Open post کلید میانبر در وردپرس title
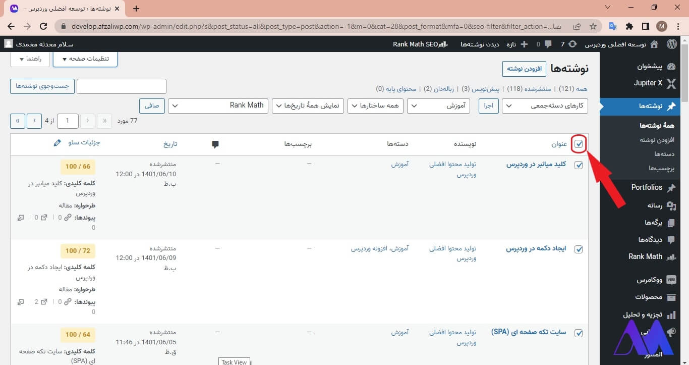This screenshot has height=365, width=689. (536, 164)
